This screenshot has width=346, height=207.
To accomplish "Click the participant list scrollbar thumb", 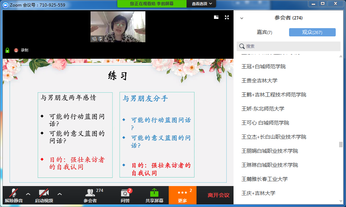I will tap(341, 145).
